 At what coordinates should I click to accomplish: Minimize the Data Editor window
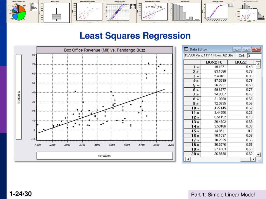point(237,49)
